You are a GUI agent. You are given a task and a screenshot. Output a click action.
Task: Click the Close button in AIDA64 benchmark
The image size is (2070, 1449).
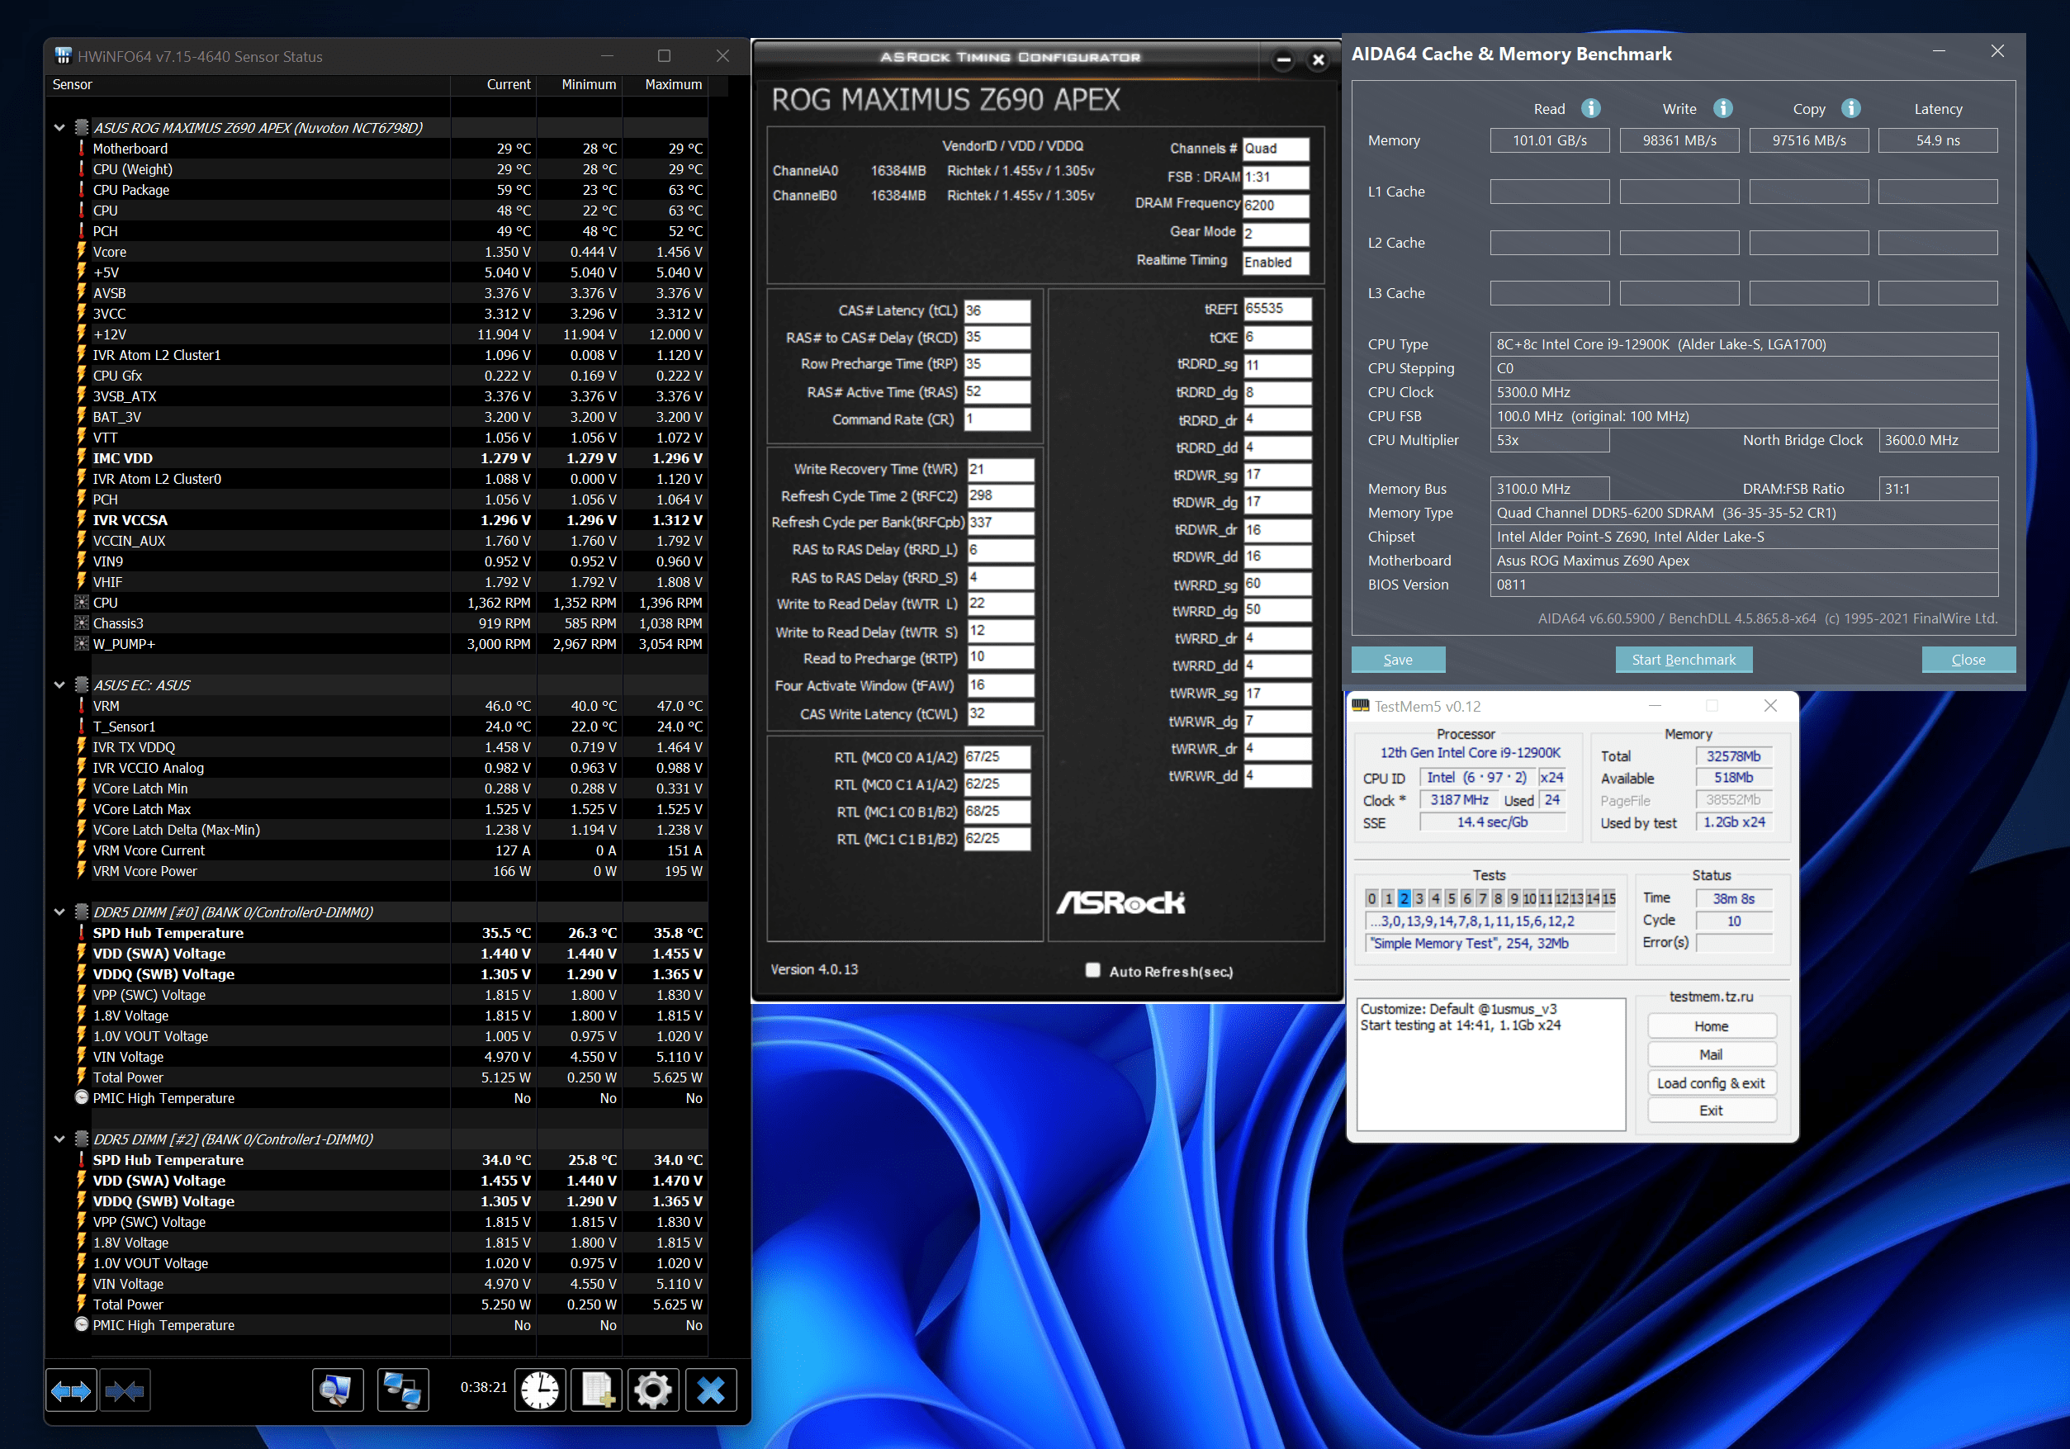coord(1968,659)
